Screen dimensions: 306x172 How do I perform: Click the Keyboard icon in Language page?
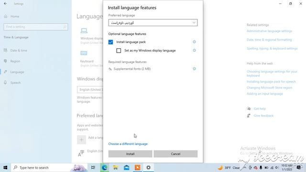(x=84, y=53)
